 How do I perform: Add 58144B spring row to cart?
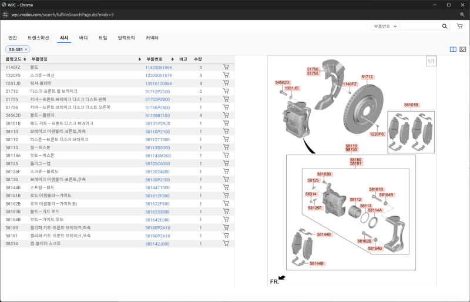226,187
